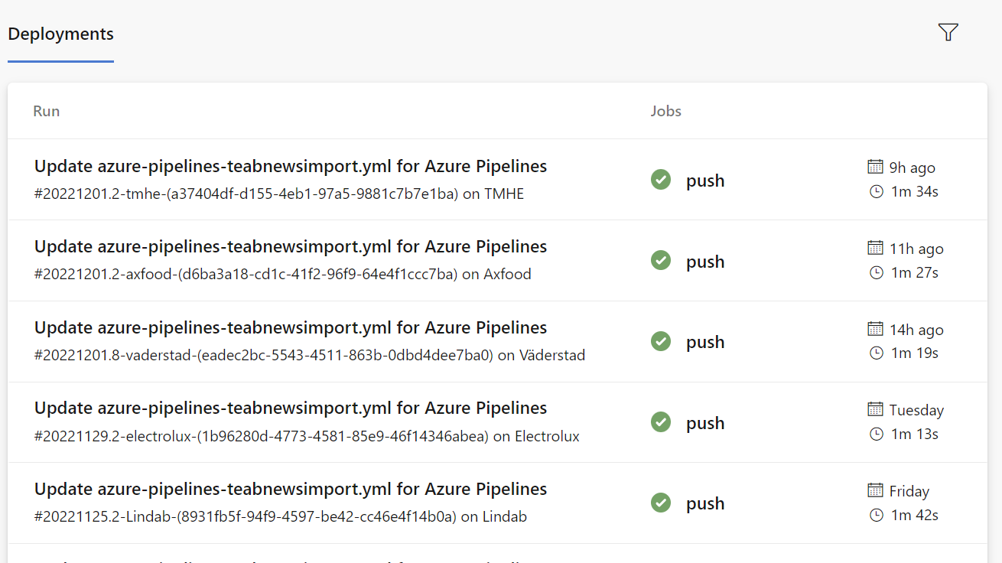This screenshot has height=563, width=1002.
Task: Switch to the Deployments tab
Action: pyautogui.click(x=60, y=34)
